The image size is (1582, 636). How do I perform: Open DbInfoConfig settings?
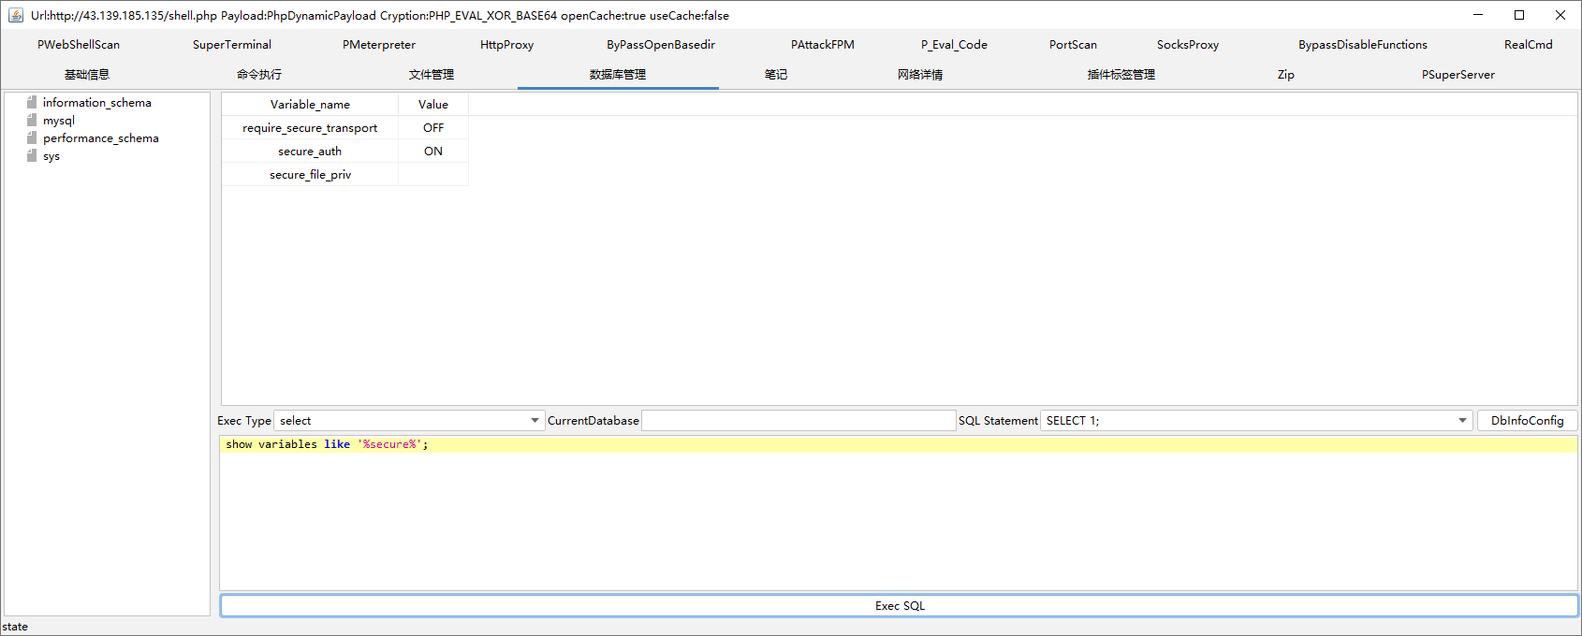pyautogui.click(x=1527, y=421)
